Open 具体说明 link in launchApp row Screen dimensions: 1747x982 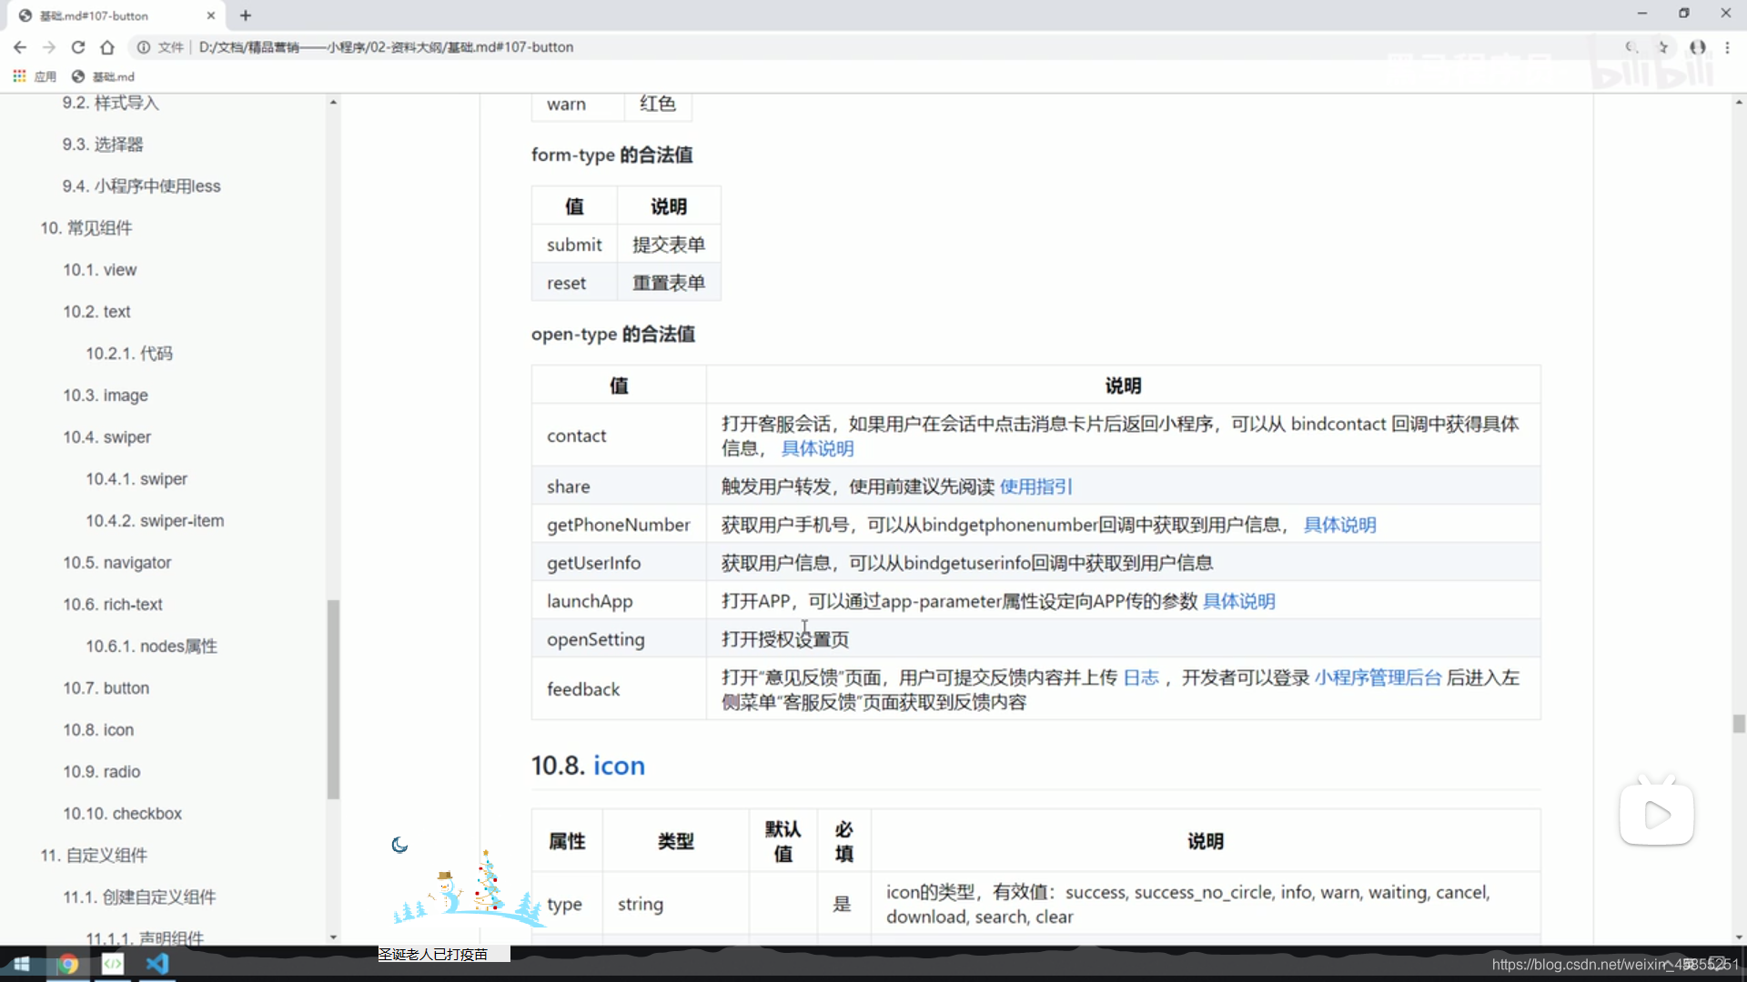click(x=1238, y=601)
